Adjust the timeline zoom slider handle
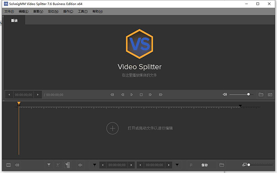 point(249,165)
